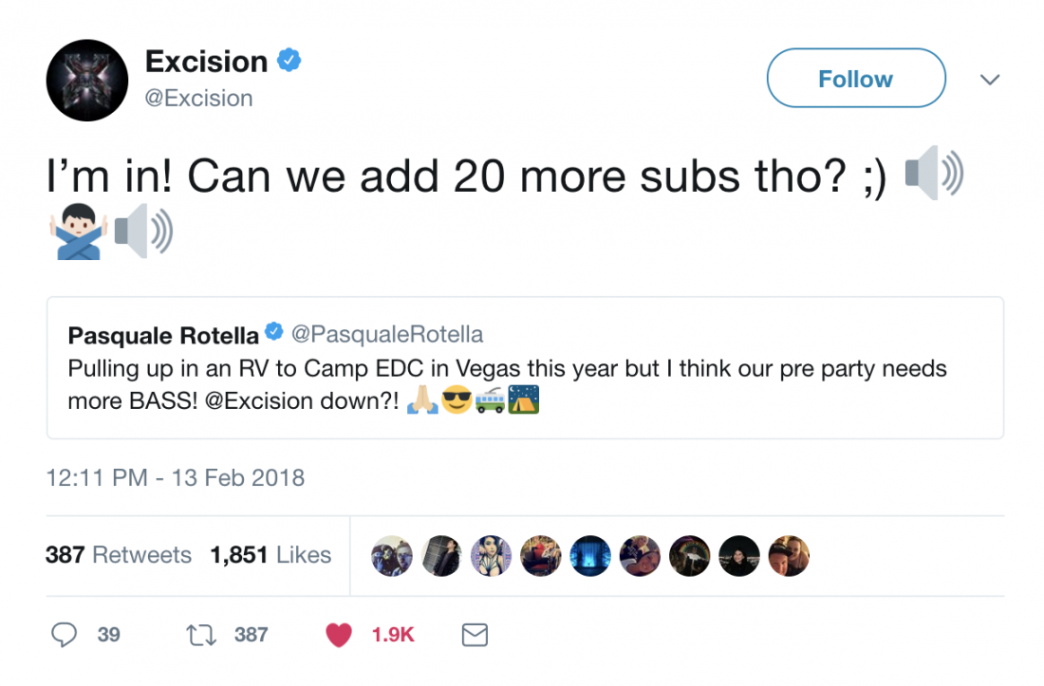View the 387 Retweets list
The image size is (1044, 686).
coord(119,554)
